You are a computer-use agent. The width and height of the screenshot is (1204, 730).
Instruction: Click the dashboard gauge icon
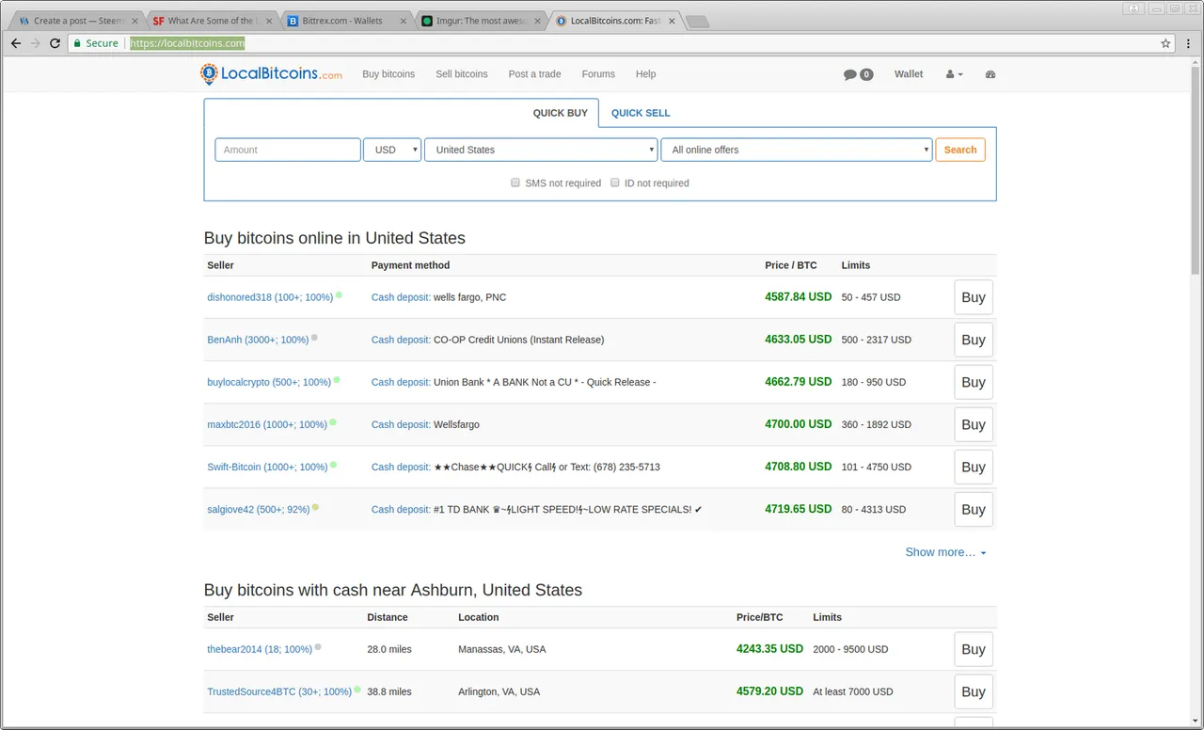pyautogui.click(x=990, y=74)
